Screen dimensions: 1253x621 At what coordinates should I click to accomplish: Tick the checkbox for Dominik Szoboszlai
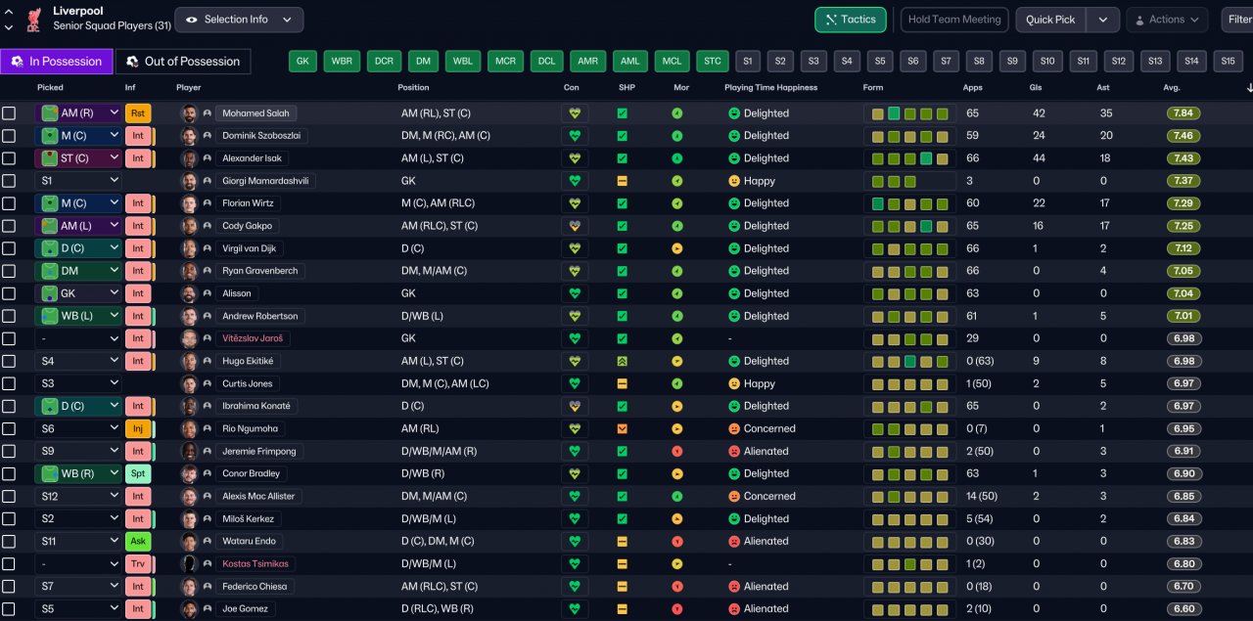9,136
